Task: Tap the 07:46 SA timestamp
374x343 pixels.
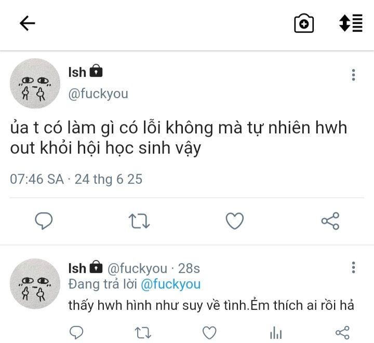Action: click(x=37, y=179)
